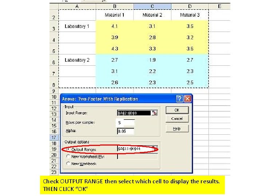Select the Output Range radio button

click(68, 149)
